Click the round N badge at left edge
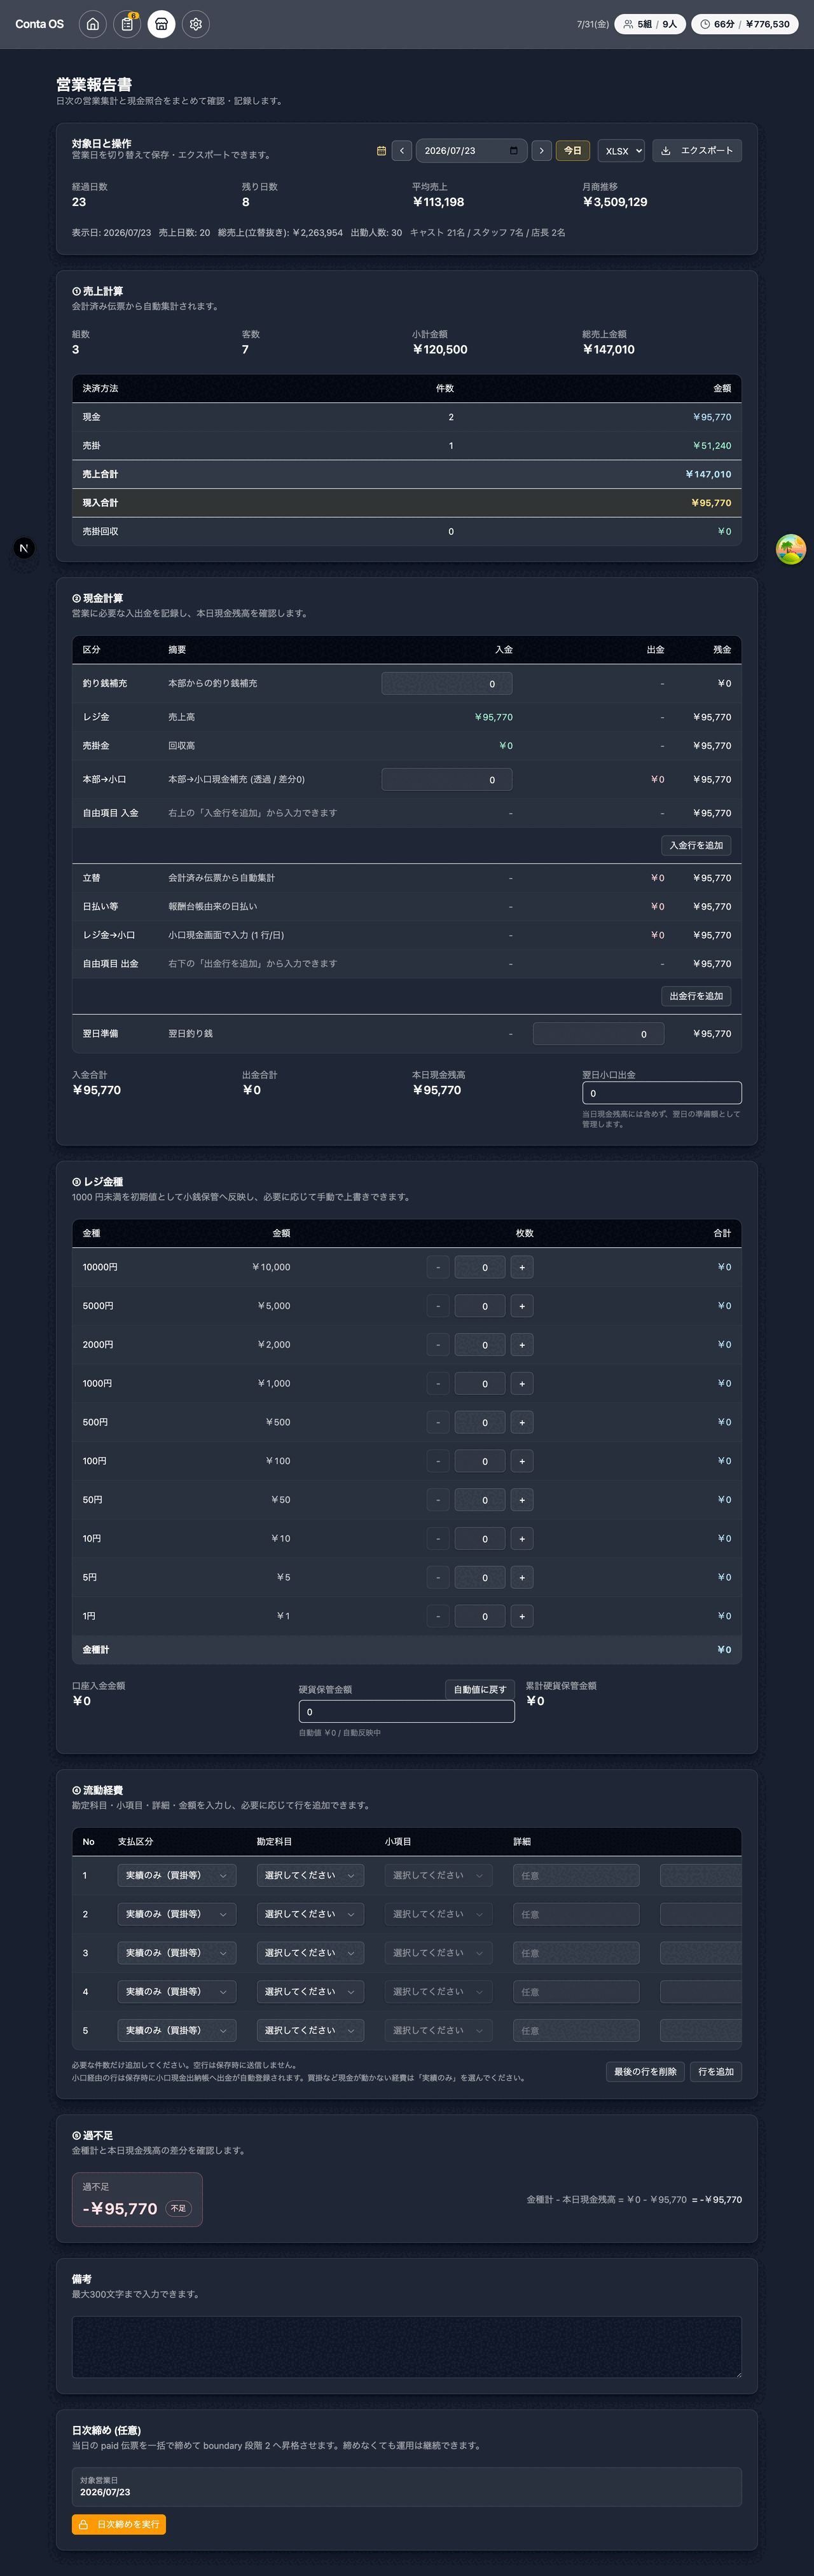This screenshot has height=2576, width=814. point(24,548)
